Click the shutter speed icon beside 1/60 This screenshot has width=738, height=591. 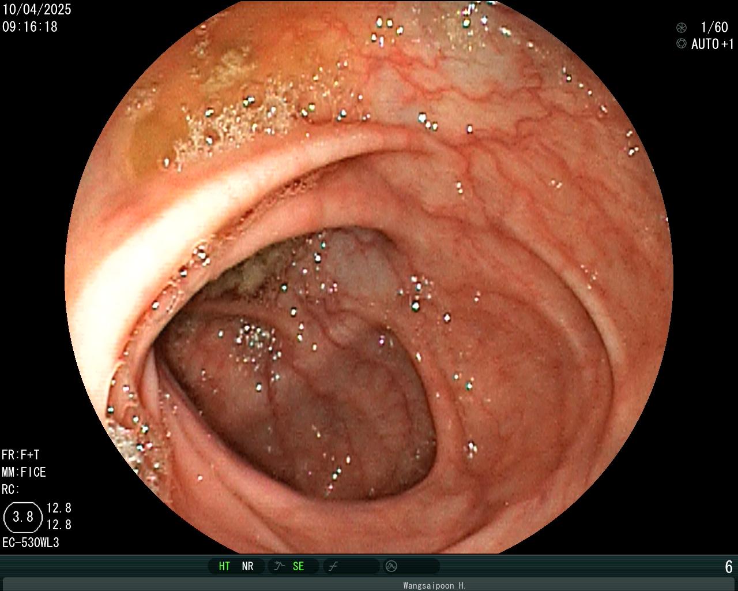click(x=681, y=27)
